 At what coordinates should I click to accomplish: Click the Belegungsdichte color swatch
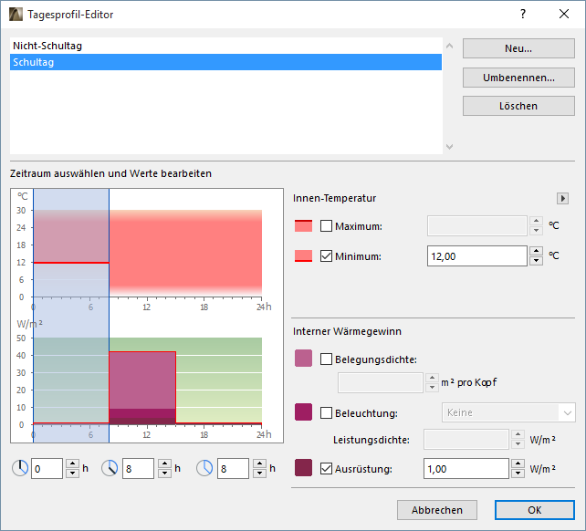click(x=303, y=358)
